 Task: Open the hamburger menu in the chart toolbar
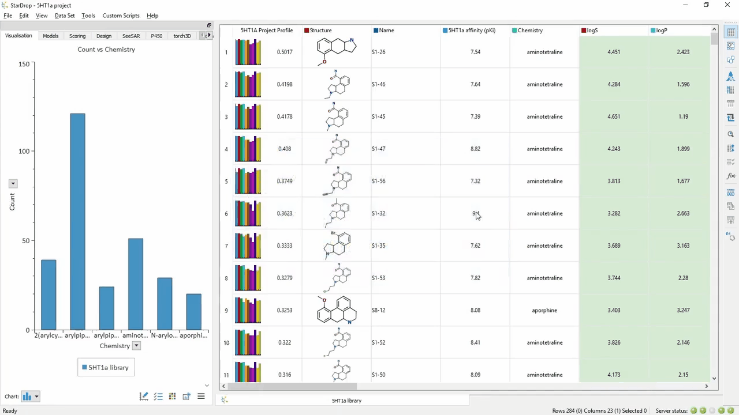click(201, 396)
